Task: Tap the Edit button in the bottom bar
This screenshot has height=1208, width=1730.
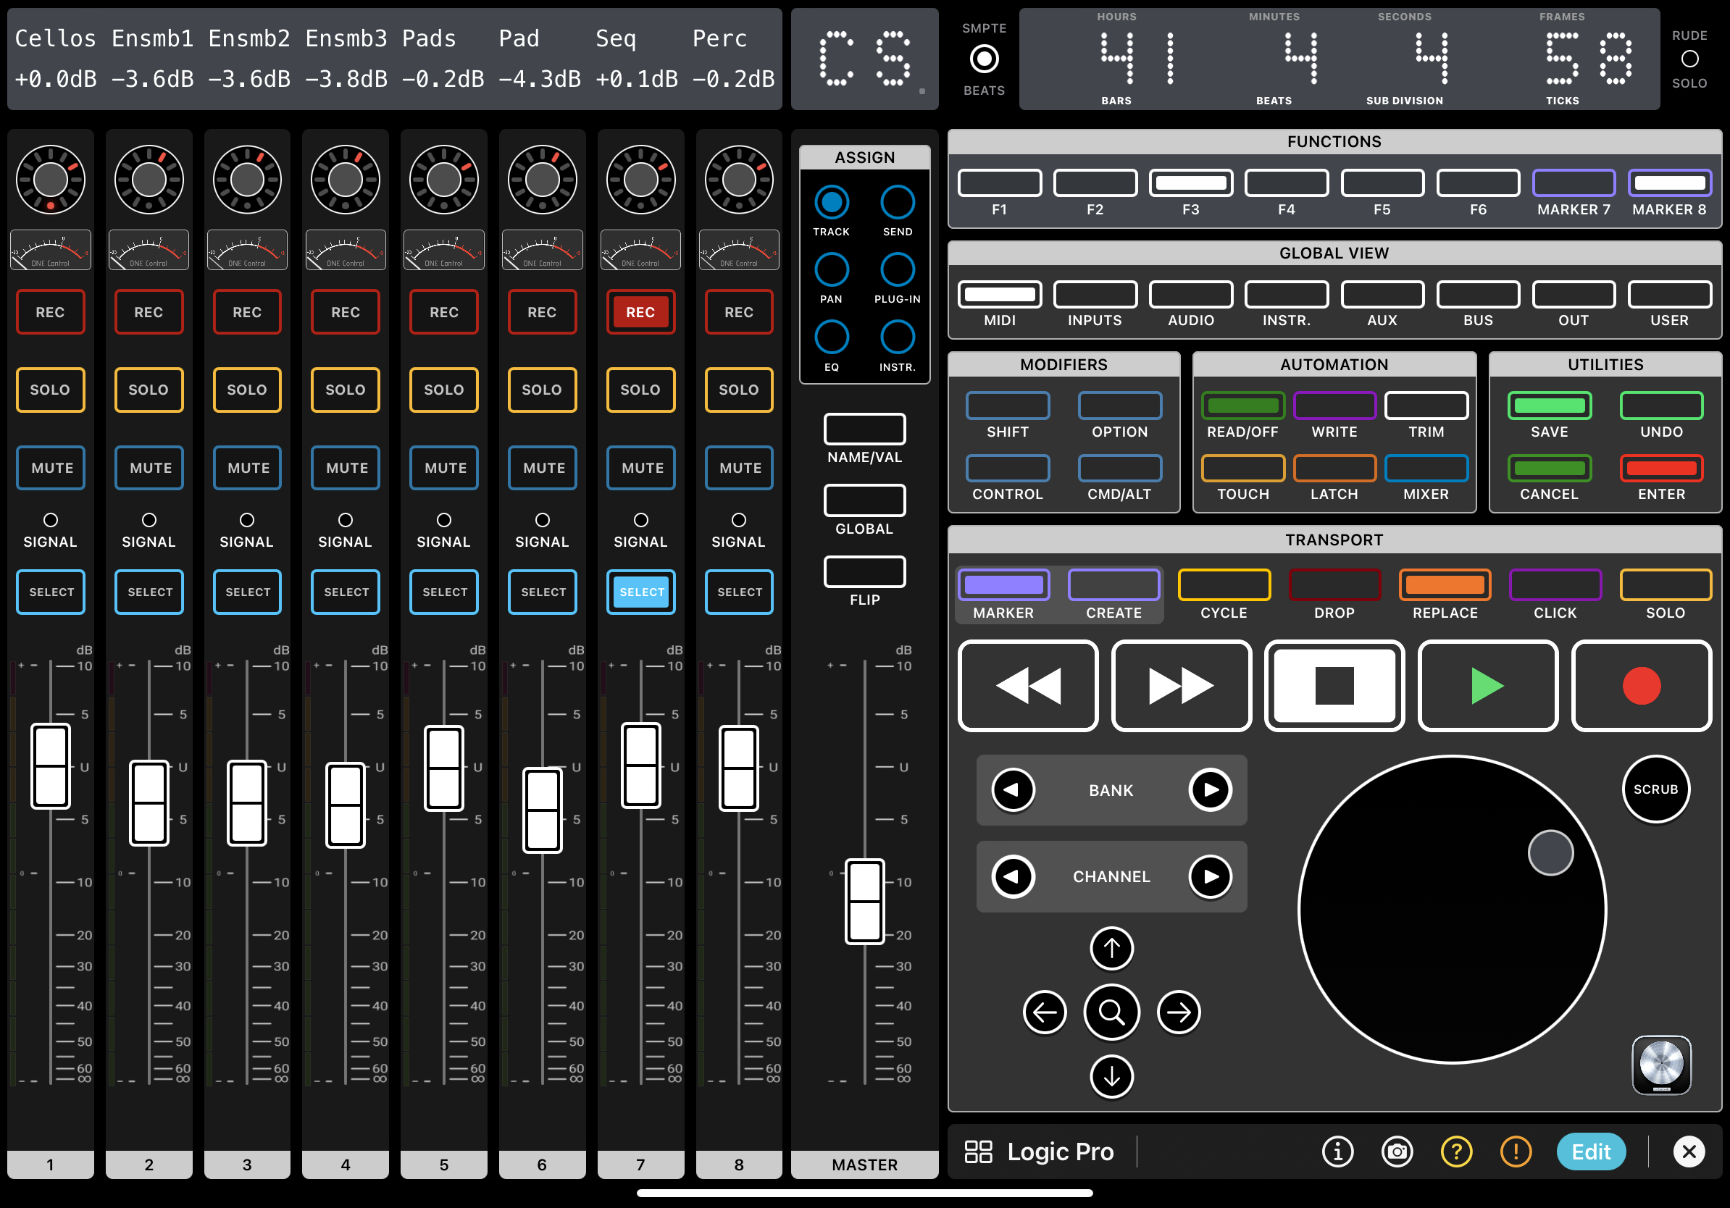Action: point(1590,1152)
